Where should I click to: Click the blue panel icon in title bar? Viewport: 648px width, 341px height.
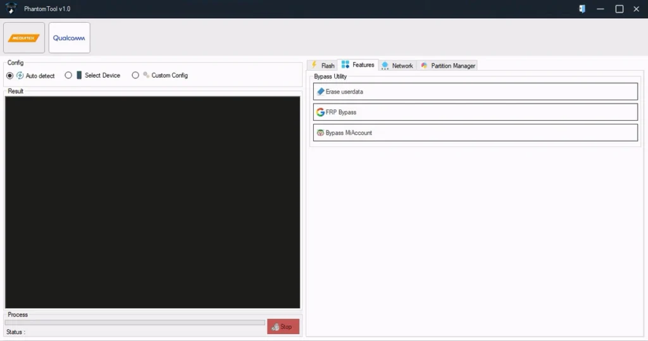click(582, 9)
